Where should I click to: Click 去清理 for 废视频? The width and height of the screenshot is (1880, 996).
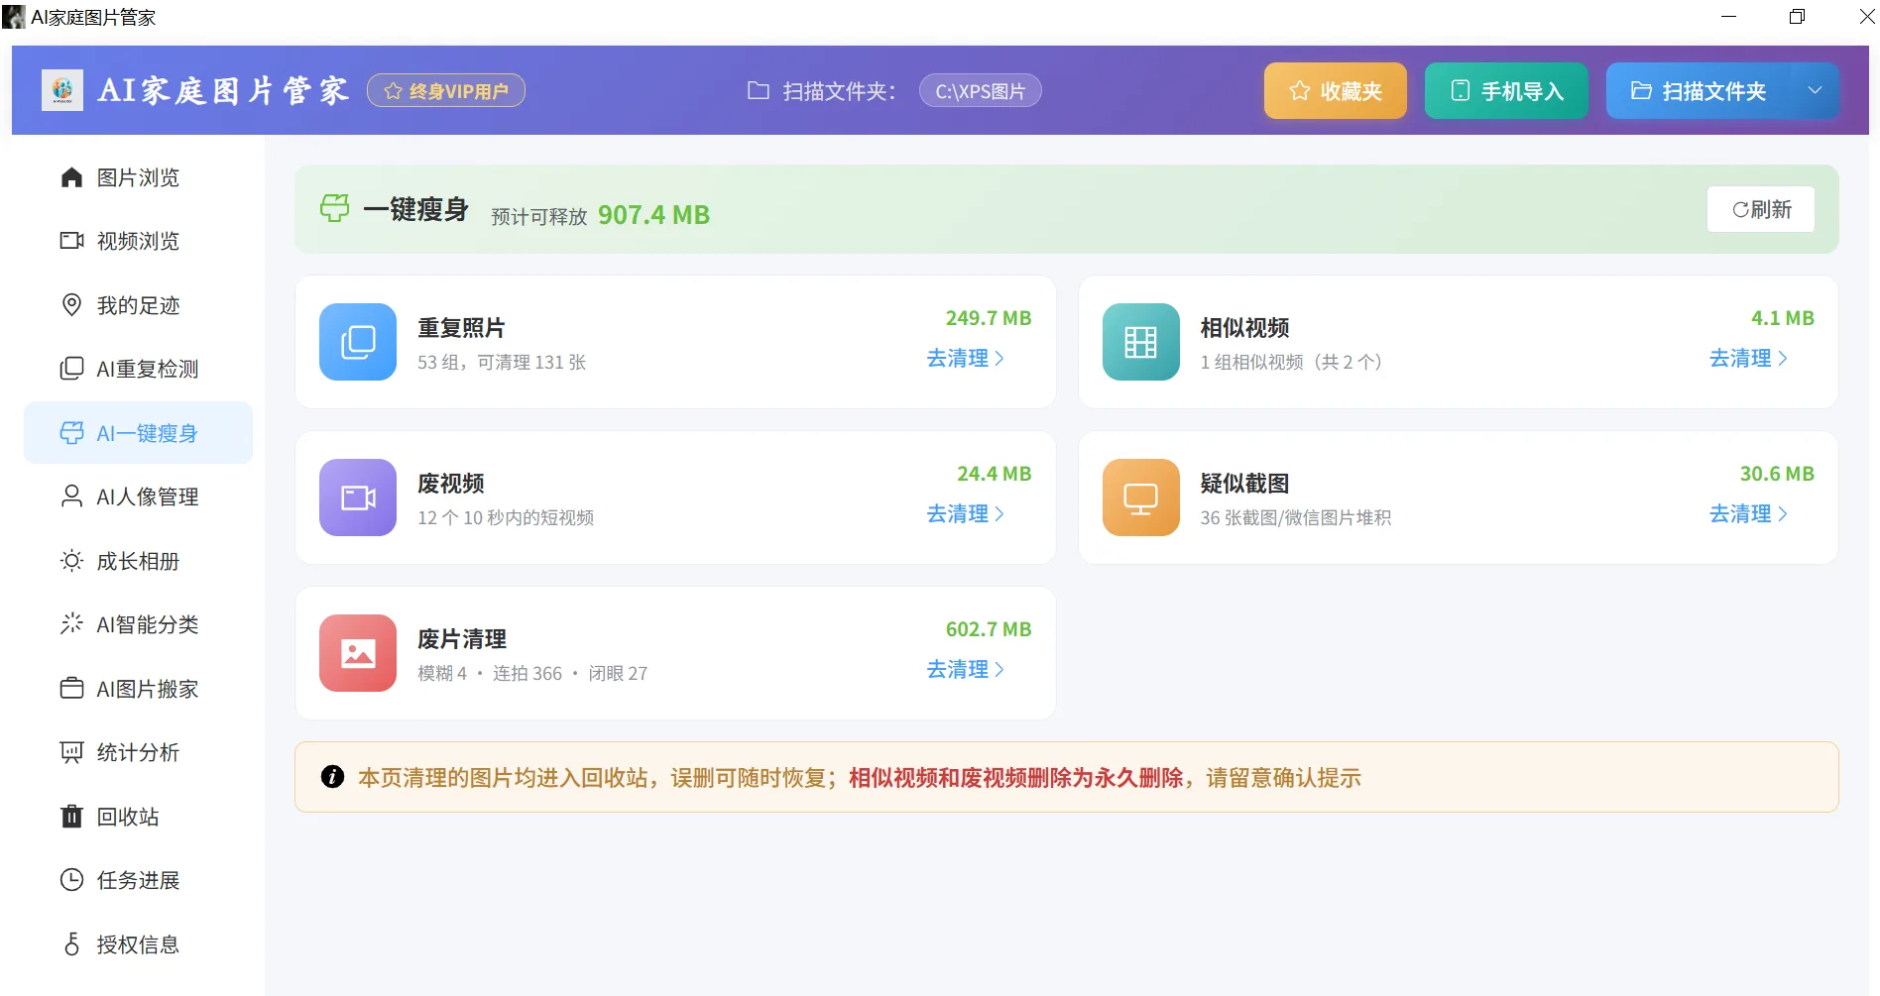(x=966, y=514)
